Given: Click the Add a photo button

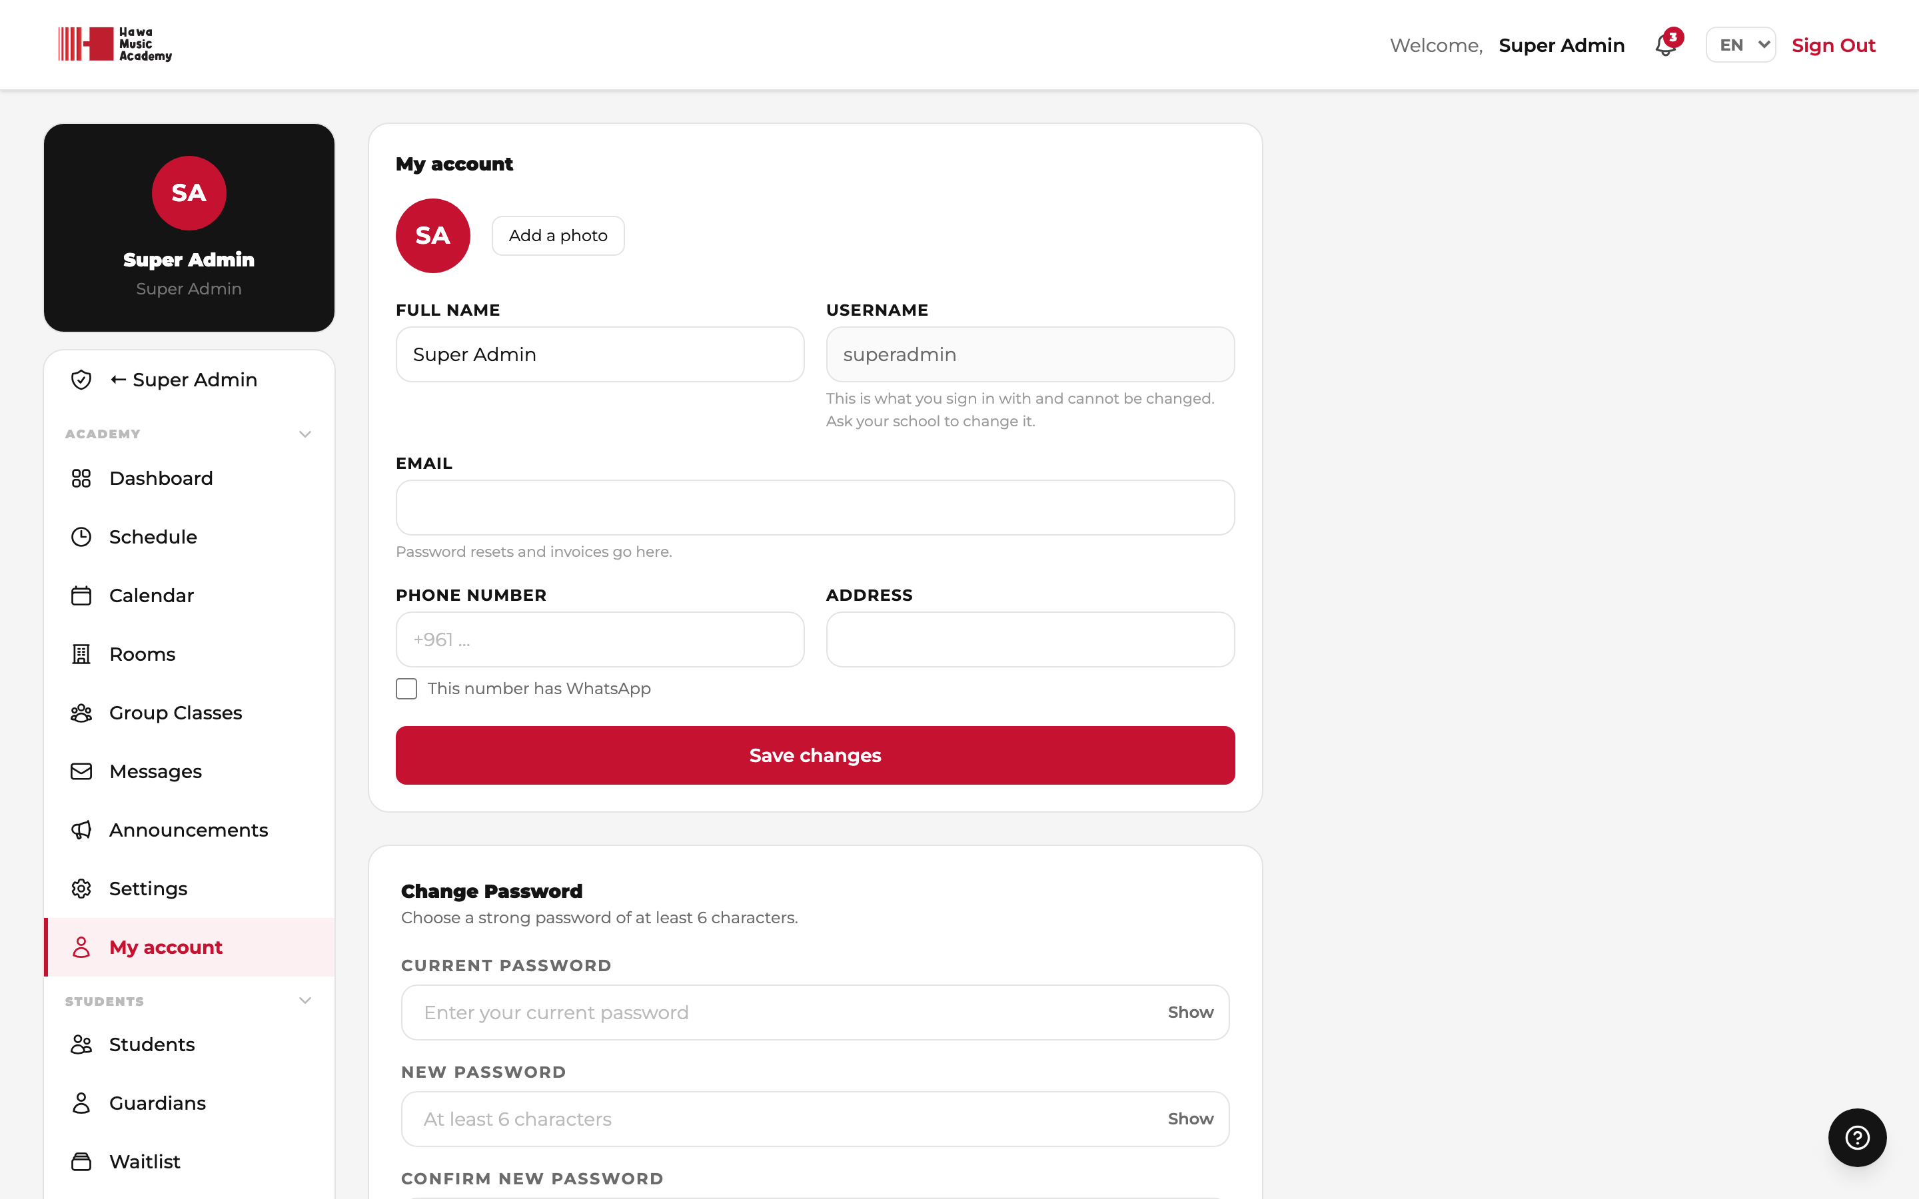Looking at the screenshot, I should 558,236.
